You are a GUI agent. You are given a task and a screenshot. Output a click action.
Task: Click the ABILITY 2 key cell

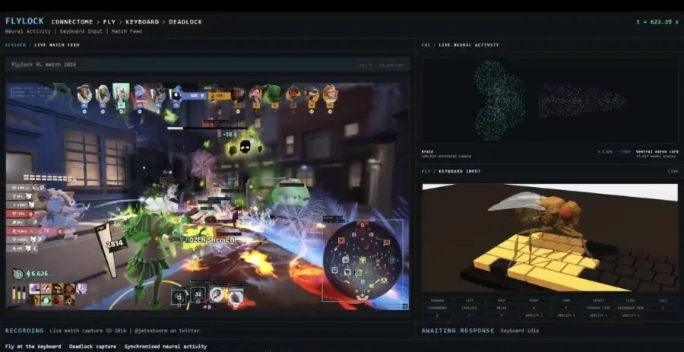(x=565, y=316)
